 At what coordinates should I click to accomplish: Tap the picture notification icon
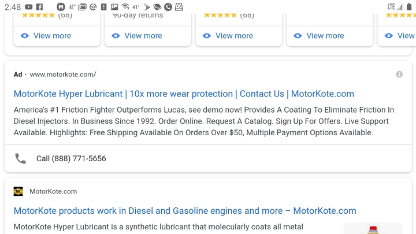click(114, 7)
